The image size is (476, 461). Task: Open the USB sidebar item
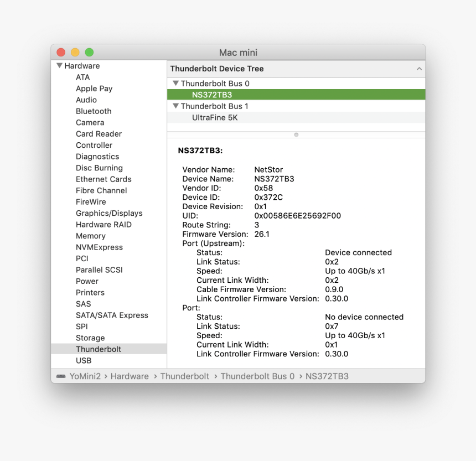click(x=84, y=360)
